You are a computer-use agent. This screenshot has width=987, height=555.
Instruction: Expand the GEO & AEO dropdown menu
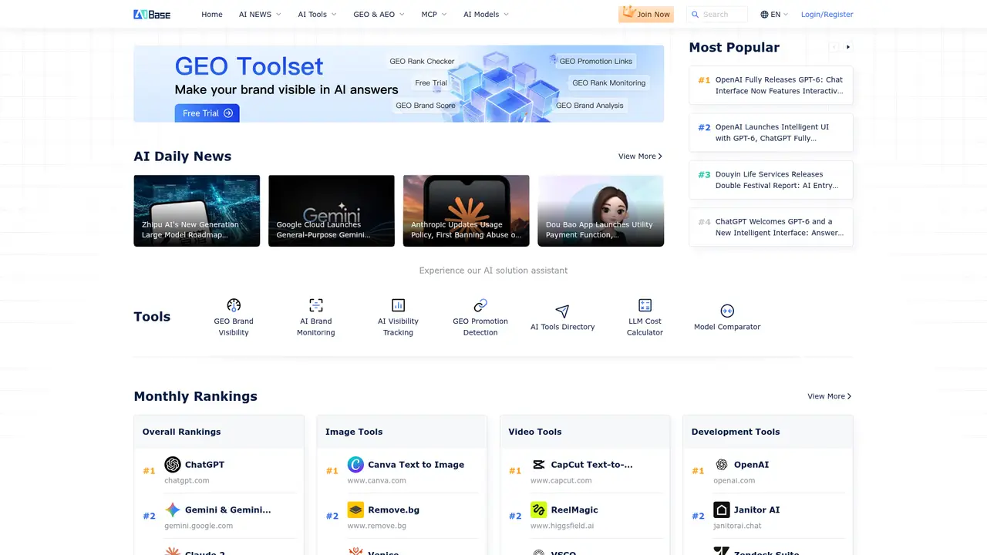(x=379, y=15)
